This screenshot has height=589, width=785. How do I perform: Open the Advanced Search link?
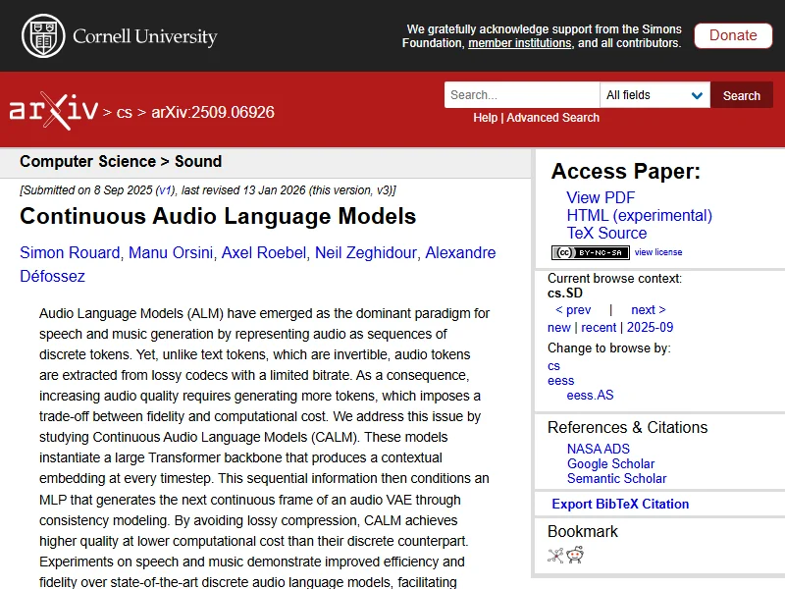pos(552,118)
